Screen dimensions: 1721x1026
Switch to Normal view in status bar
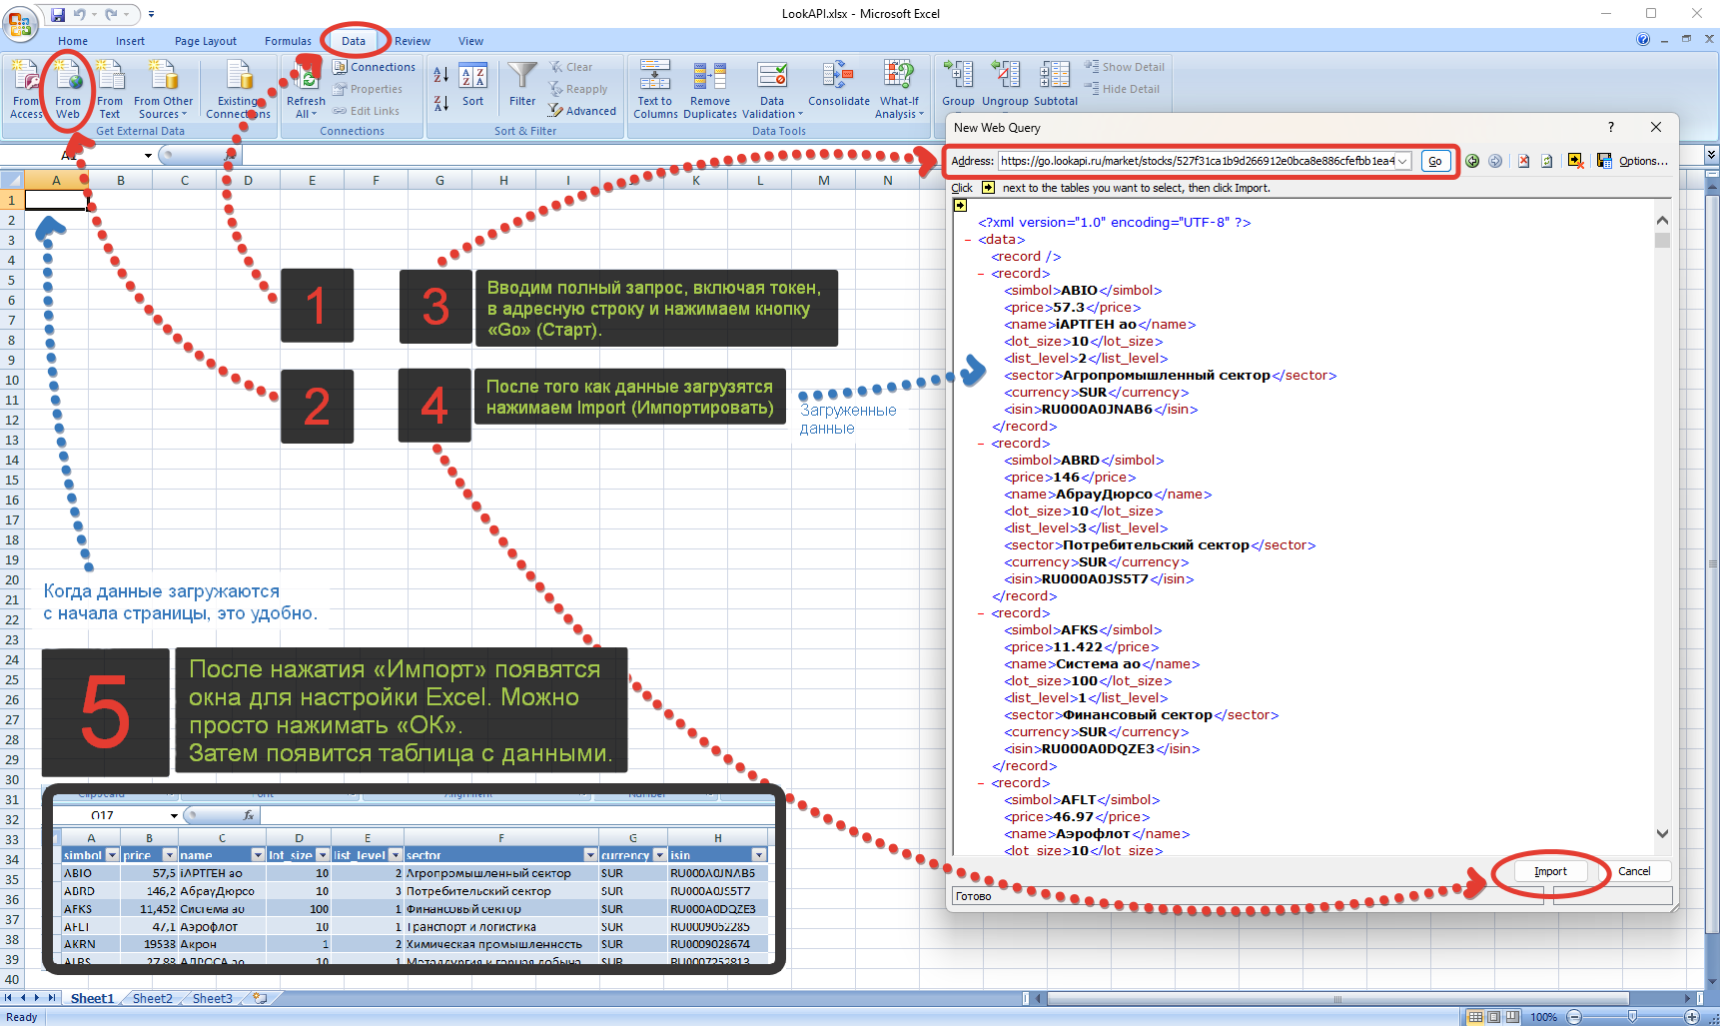coord(1475,1017)
